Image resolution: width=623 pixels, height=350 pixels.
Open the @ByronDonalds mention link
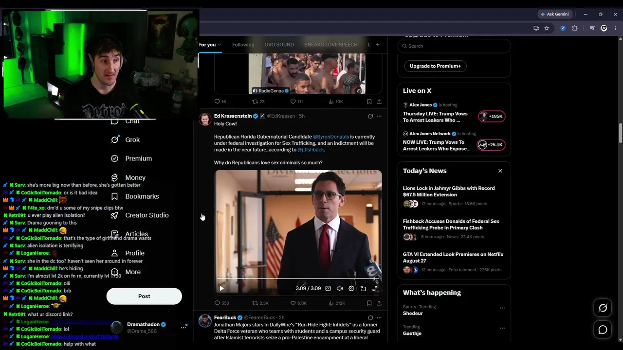(331, 137)
